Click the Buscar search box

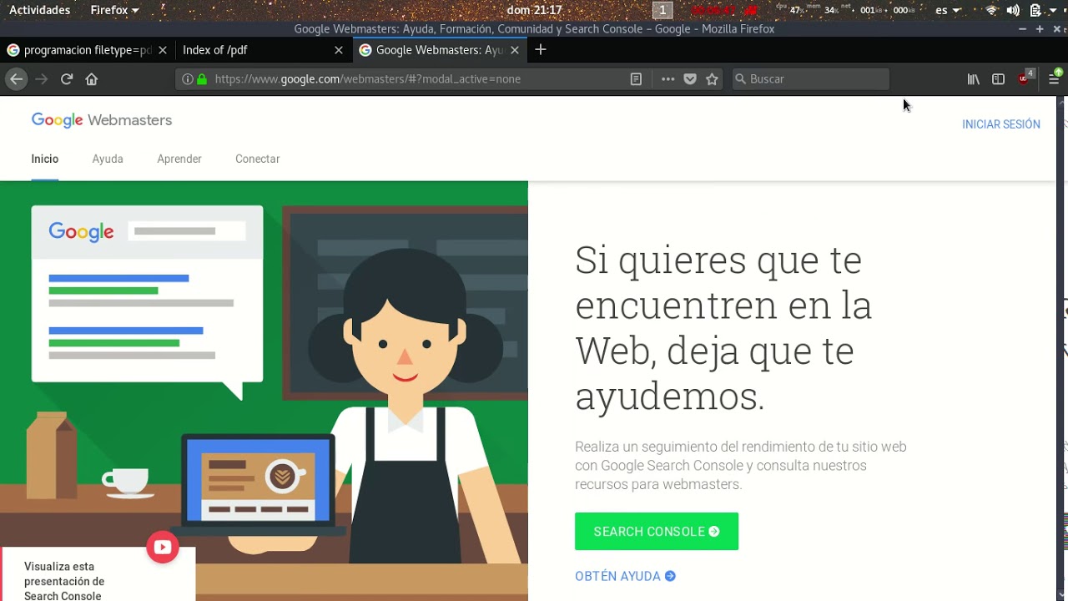tap(809, 78)
